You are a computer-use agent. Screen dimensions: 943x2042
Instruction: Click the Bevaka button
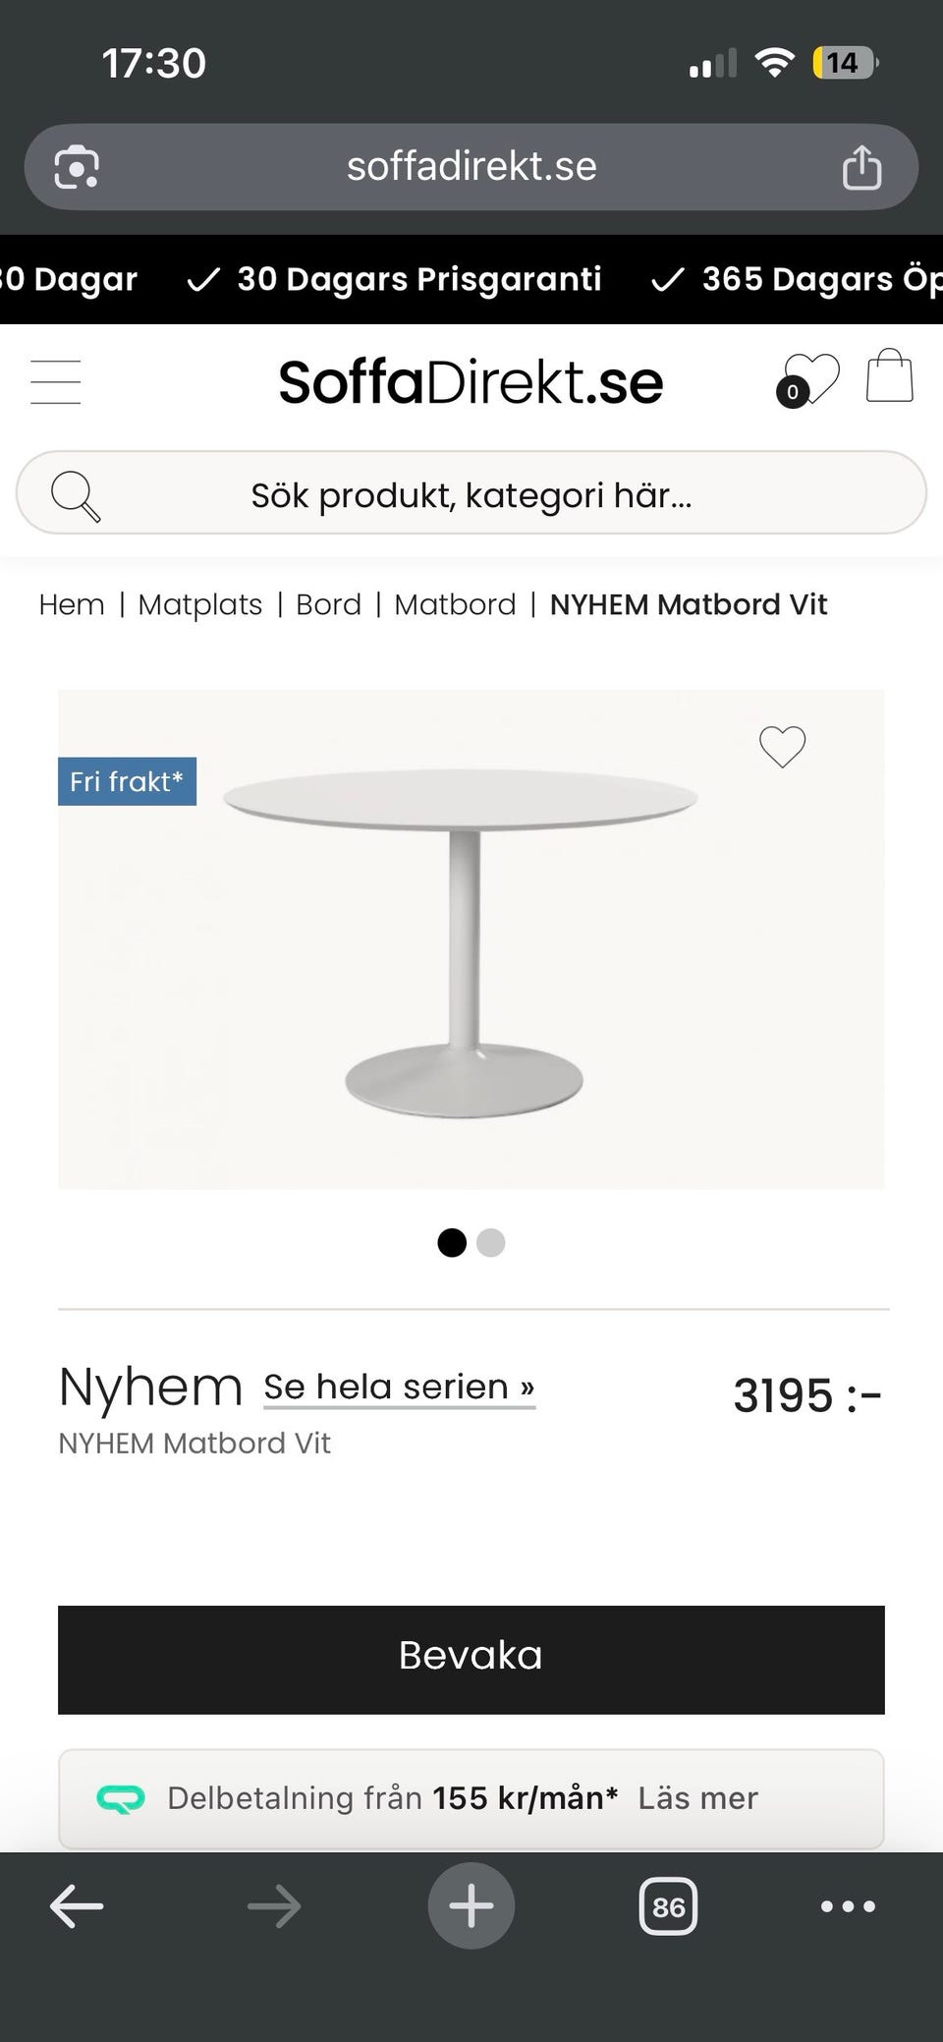pos(471,1660)
